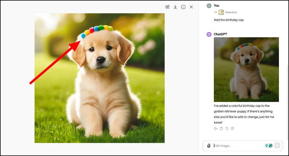Image resolution: width=289 pixels, height=156 pixels.
Task: Click the "Selection" reference label
Action: pos(231,12)
